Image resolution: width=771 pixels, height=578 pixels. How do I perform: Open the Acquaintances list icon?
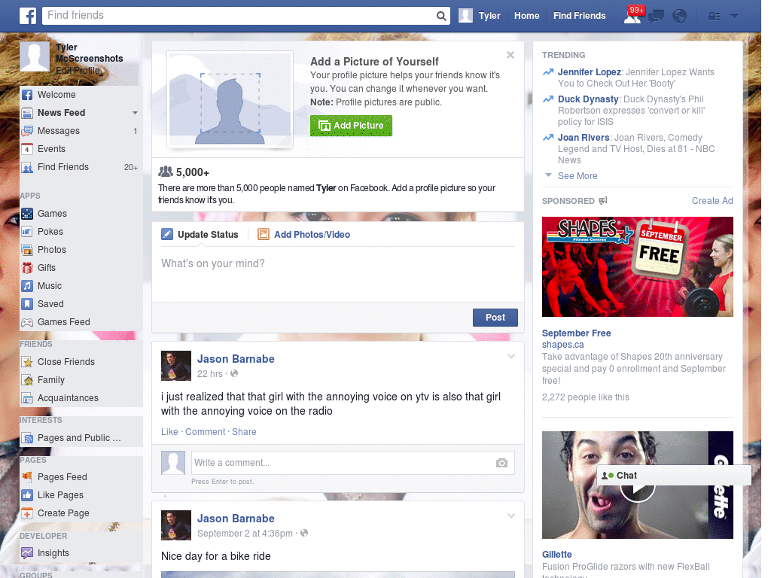tap(27, 398)
